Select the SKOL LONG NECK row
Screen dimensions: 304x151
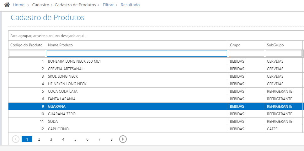[x=156, y=76]
